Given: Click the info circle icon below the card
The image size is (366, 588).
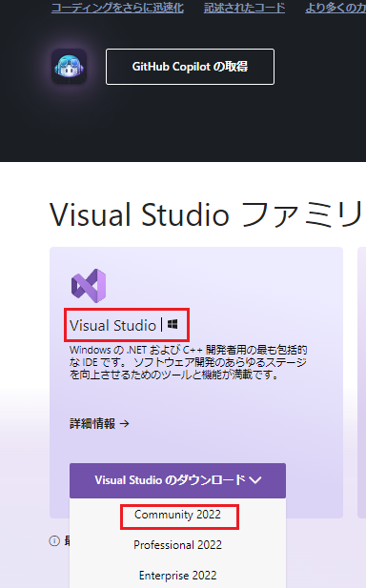Looking at the screenshot, I should coord(54,540).
